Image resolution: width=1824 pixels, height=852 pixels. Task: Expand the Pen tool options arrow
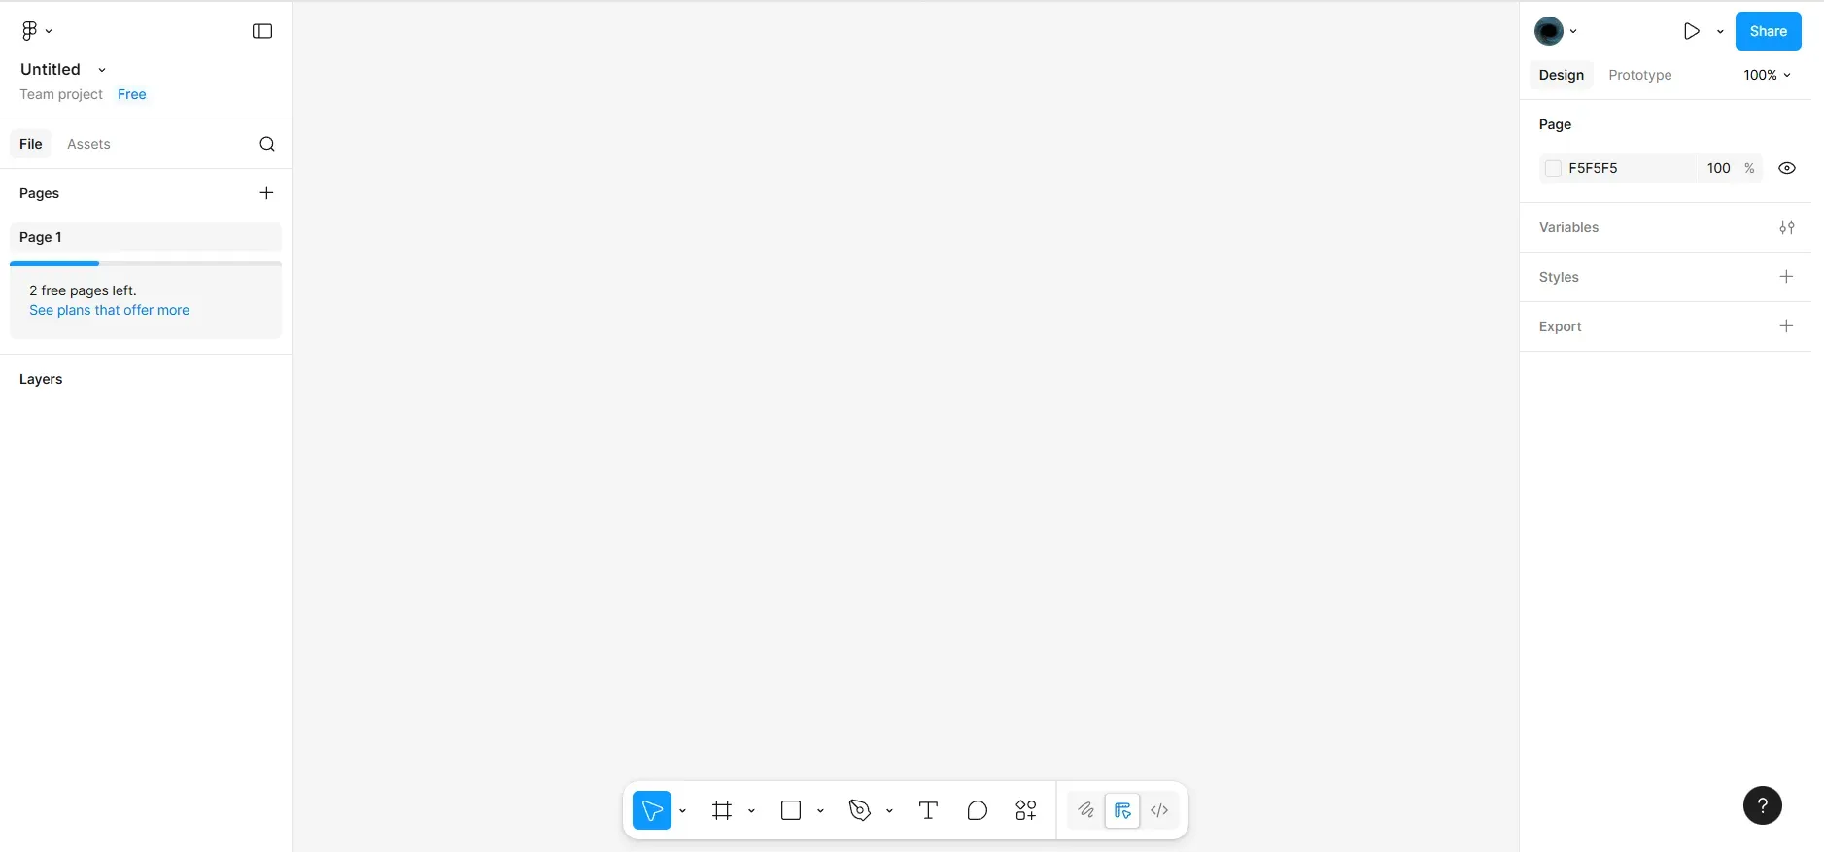click(889, 811)
